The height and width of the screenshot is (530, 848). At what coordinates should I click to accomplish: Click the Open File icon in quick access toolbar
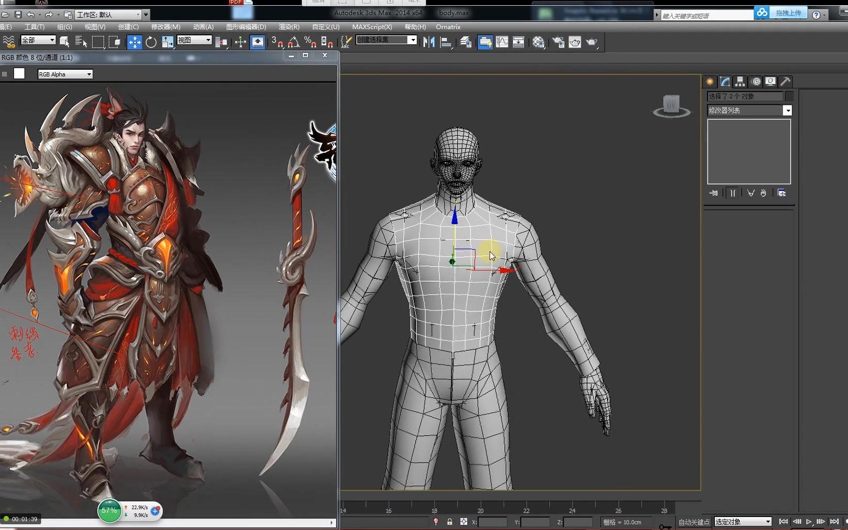point(5,15)
